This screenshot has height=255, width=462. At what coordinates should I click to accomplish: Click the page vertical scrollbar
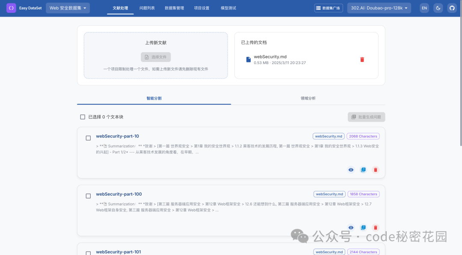(x=461, y=73)
